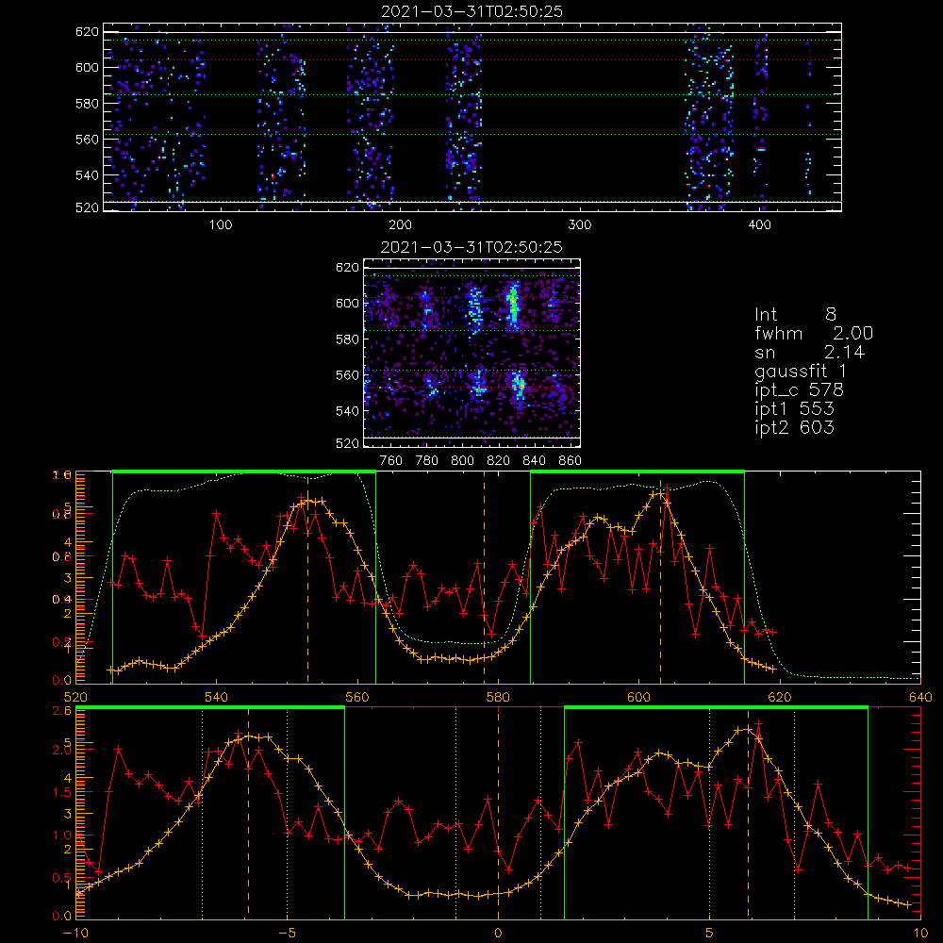Click x-axis label 600 of third plot
Viewport: 943px width, 943px height.
click(638, 697)
